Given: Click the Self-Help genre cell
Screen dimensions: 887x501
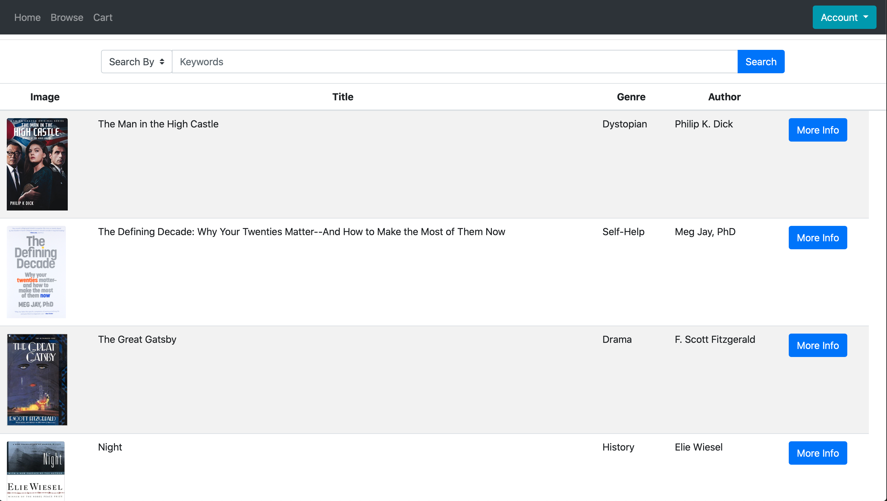Looking at the screenshot, I should (x=623, y=232).
